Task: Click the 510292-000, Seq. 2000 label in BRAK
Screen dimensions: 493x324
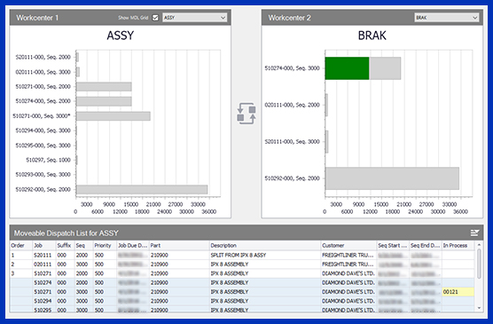Action: [292, 178]
